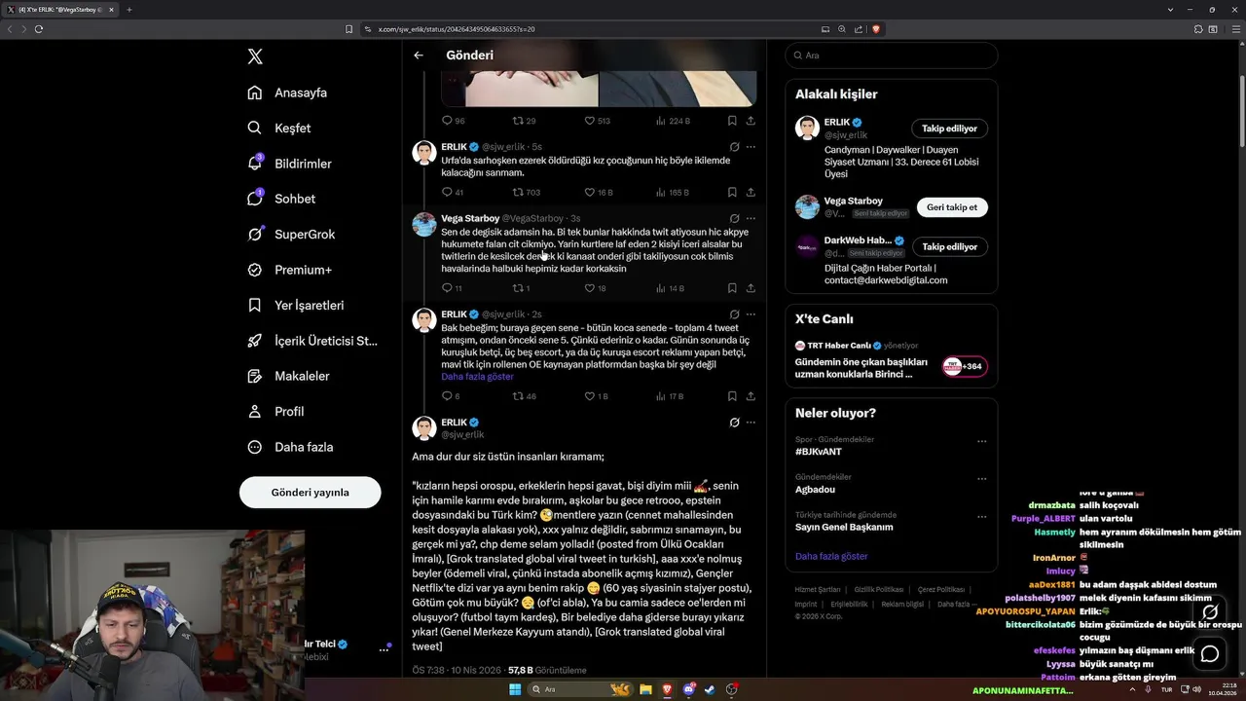Click the X logo in the sidebar

pyautogui.click(x=255, y=56)
